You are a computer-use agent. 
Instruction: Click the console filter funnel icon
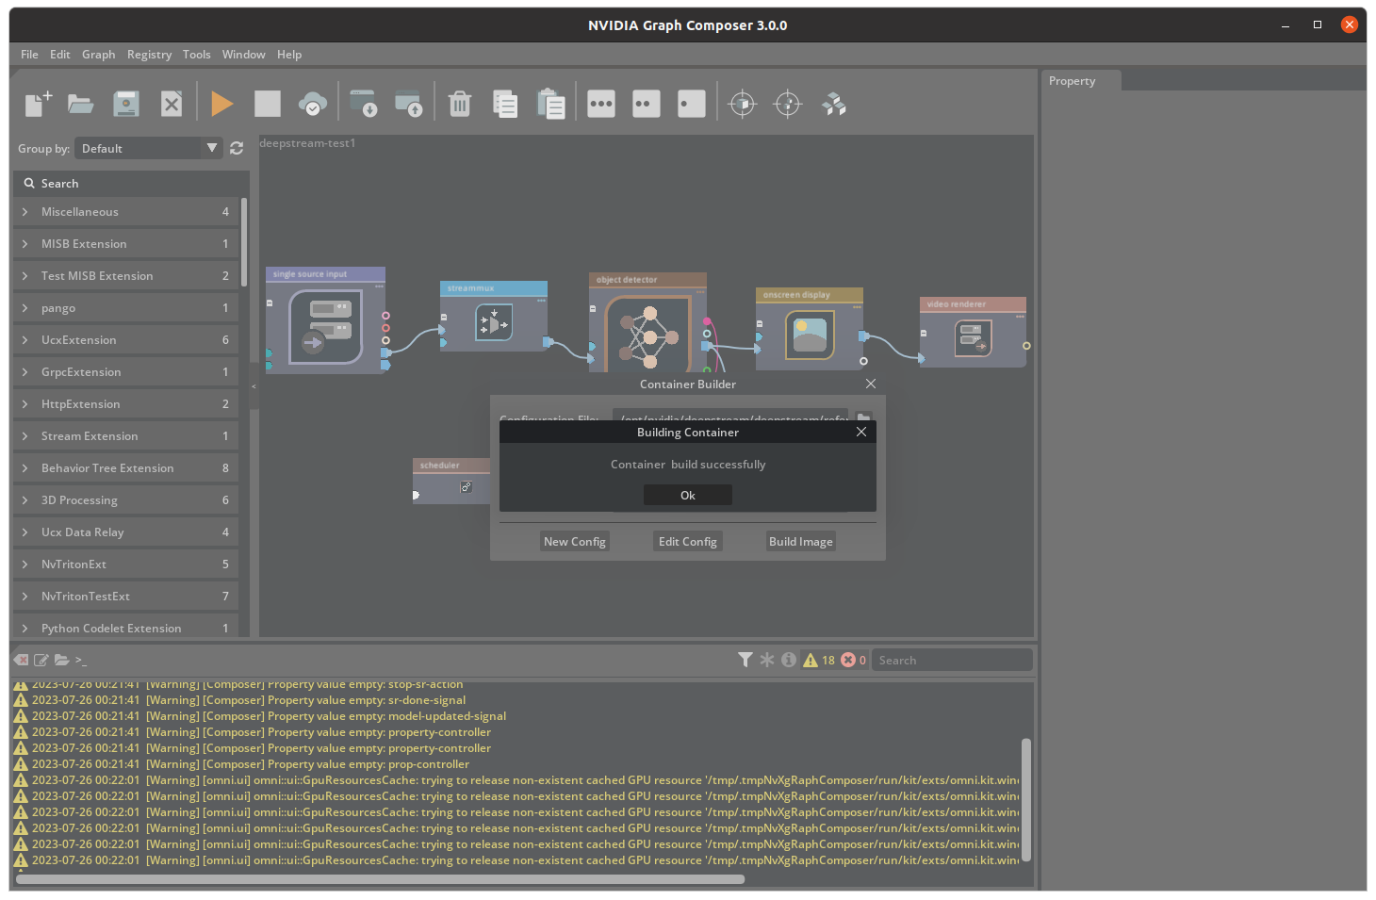[745, 660]
